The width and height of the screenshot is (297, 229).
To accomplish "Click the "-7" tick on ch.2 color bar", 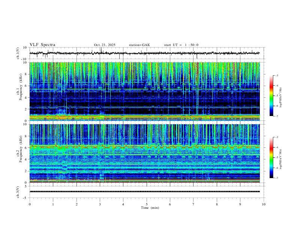I will pos(276,178).
